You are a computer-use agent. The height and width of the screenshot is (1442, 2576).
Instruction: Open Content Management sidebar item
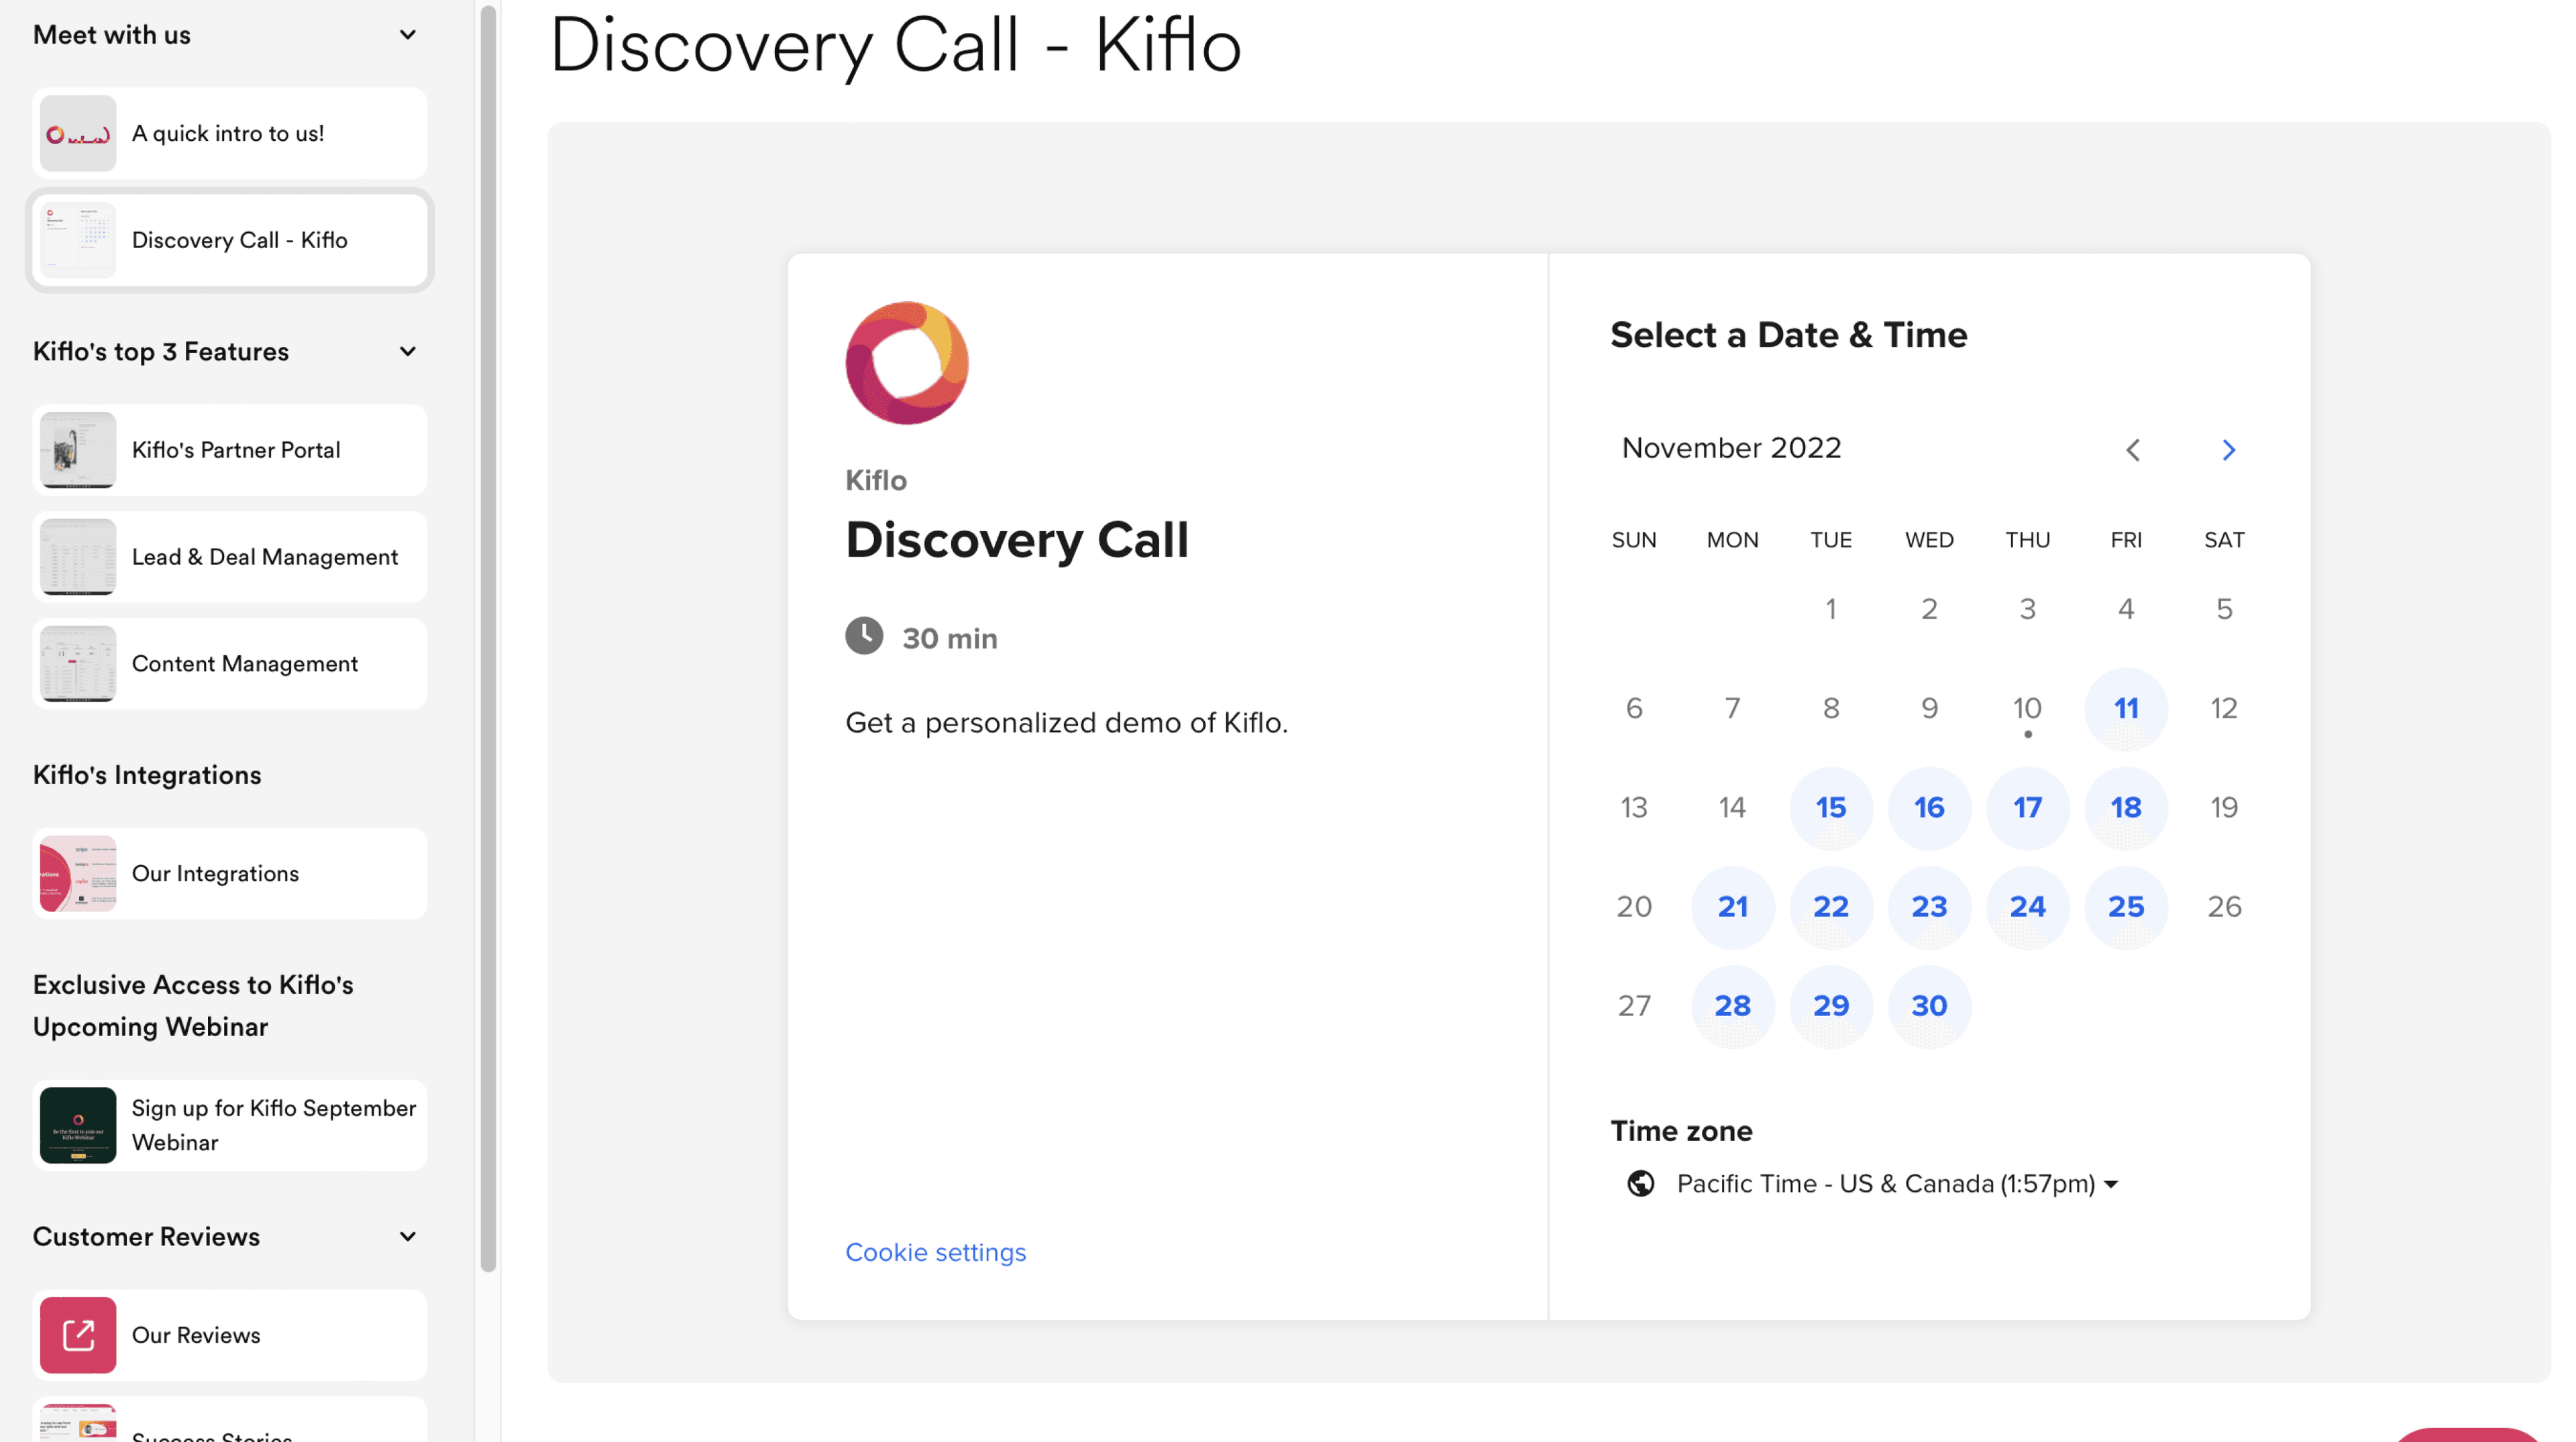[x=230, y=665]
